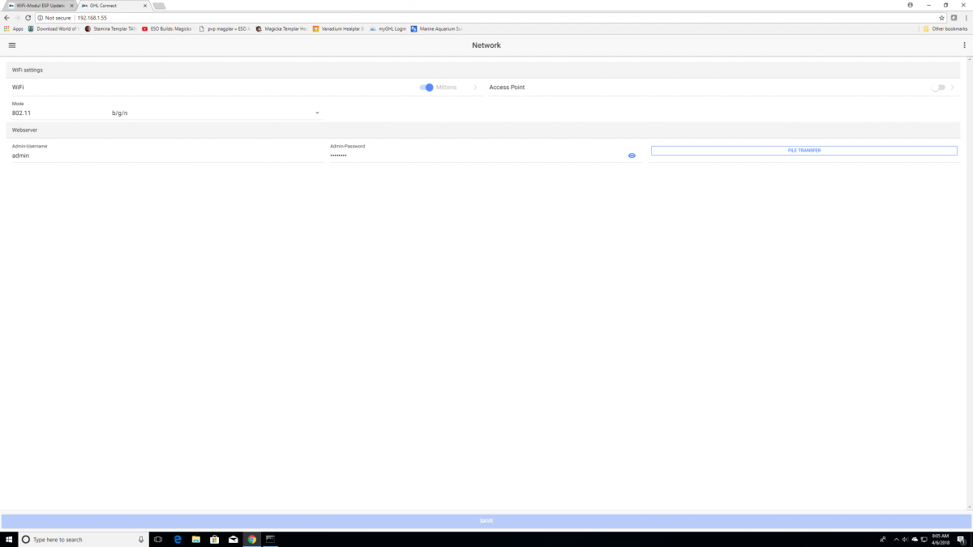The width and height of the screenshot is (973, 547).
Task: Open the Chrome three-dot menu
Action: click(965, 17)
